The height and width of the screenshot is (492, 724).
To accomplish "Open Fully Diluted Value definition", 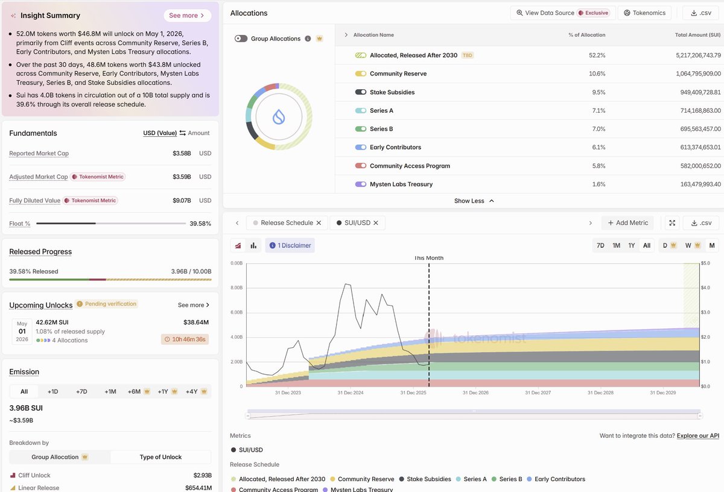I will (34, 200).
